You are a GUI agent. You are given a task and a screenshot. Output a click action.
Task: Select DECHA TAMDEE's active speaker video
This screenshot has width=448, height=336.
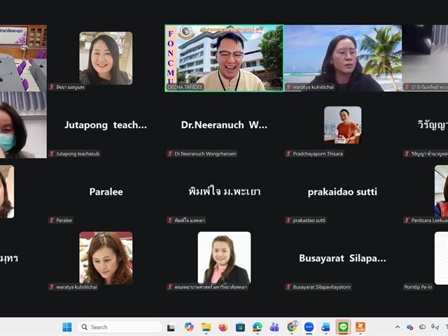coord(224,58)
